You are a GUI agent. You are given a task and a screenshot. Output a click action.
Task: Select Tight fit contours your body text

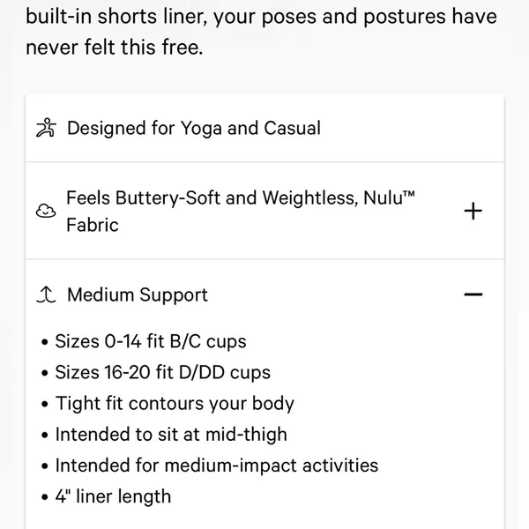[175, 404]
